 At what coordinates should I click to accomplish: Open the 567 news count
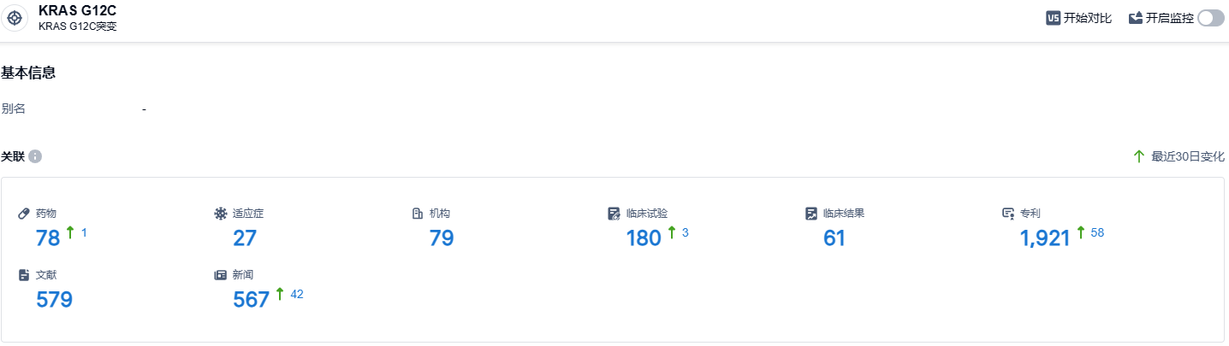pos(251,300)
